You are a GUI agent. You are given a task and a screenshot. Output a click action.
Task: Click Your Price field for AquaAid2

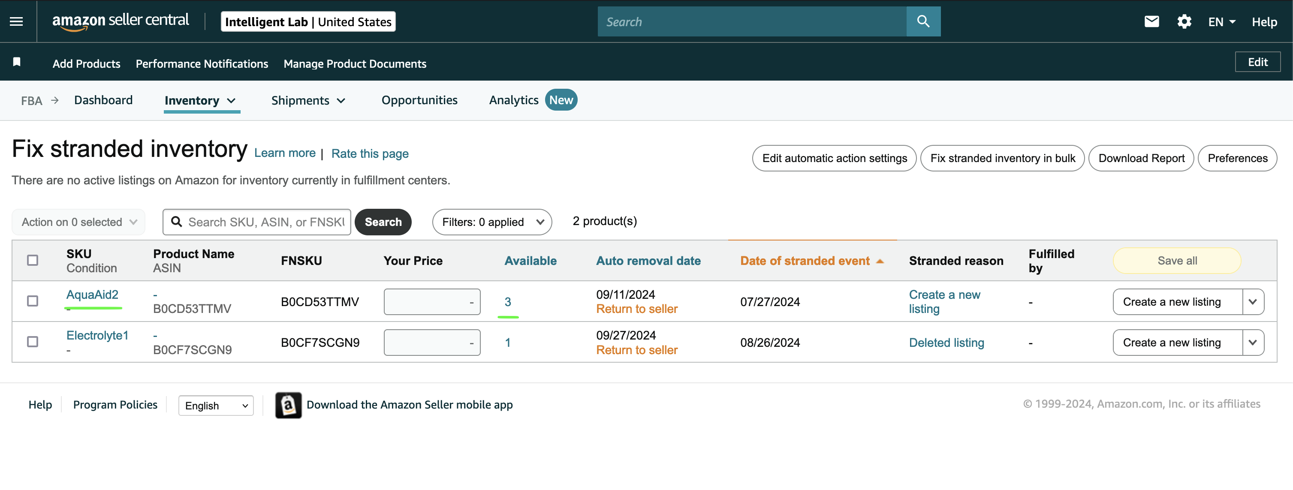(432, 302)
